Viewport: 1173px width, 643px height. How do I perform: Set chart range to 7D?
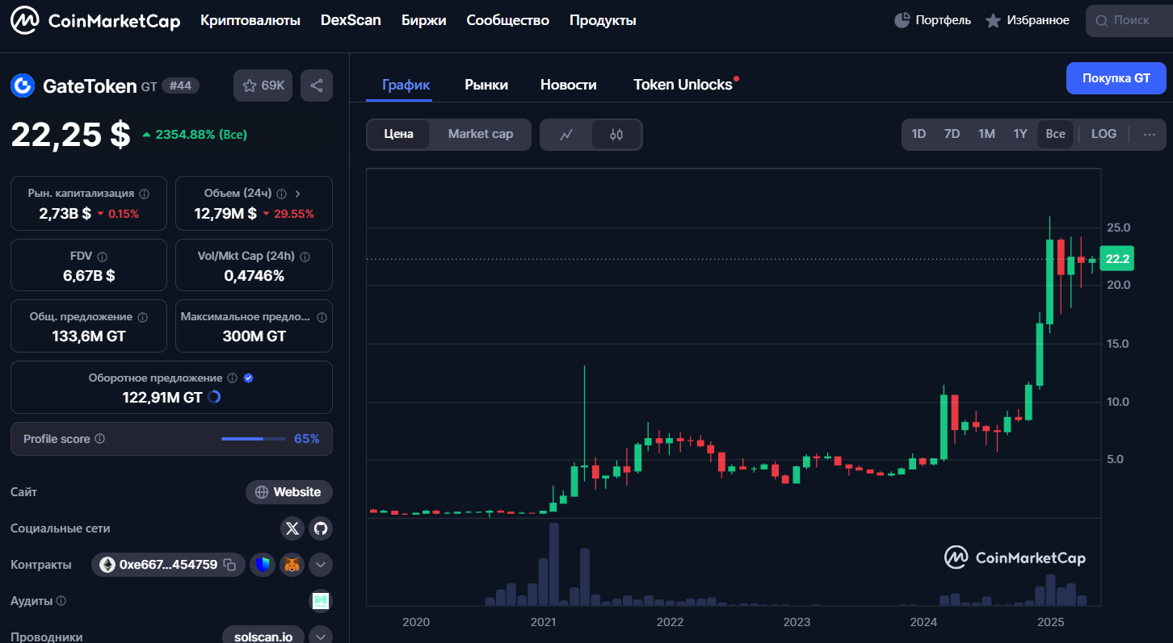[x=952, y=134]
